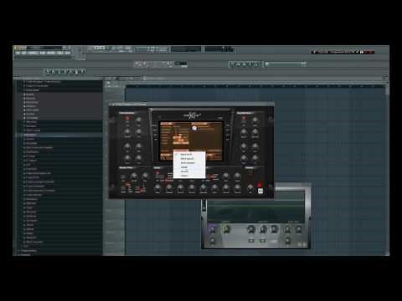Click the red round button above the synth's white square button
This screenshot has height=301, width=402.
coord(260,185)
